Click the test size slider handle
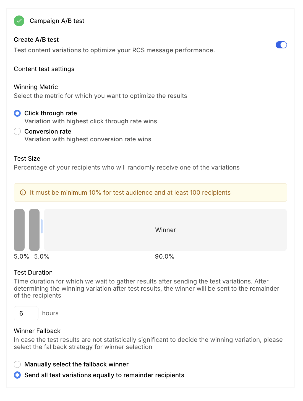 [x=42, y=226]
